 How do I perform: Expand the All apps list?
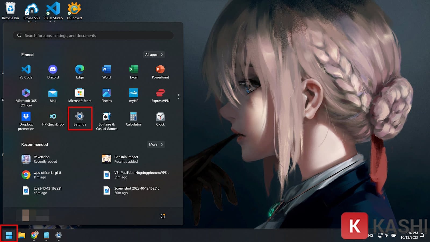(x=154, y=55)
